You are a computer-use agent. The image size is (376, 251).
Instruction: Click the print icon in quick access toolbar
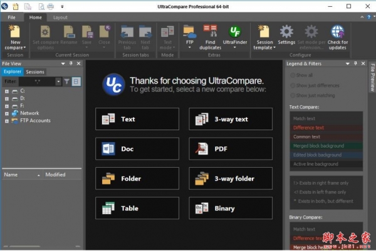coord(50,6)
